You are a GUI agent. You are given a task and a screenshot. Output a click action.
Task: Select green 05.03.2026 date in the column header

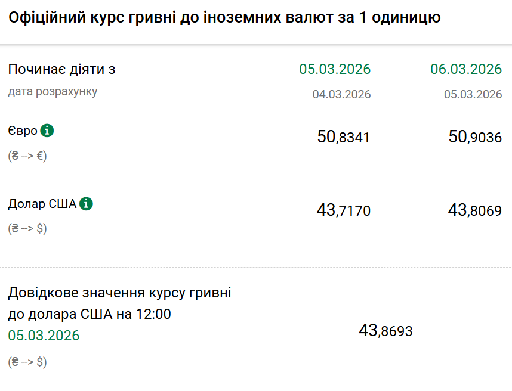click(x=335, y=69)
